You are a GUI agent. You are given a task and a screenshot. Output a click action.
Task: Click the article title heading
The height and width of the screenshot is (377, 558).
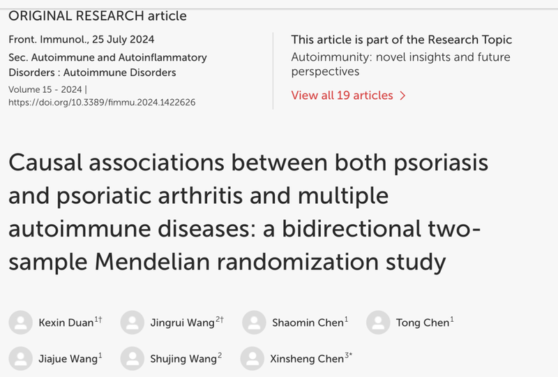[249, 212]
